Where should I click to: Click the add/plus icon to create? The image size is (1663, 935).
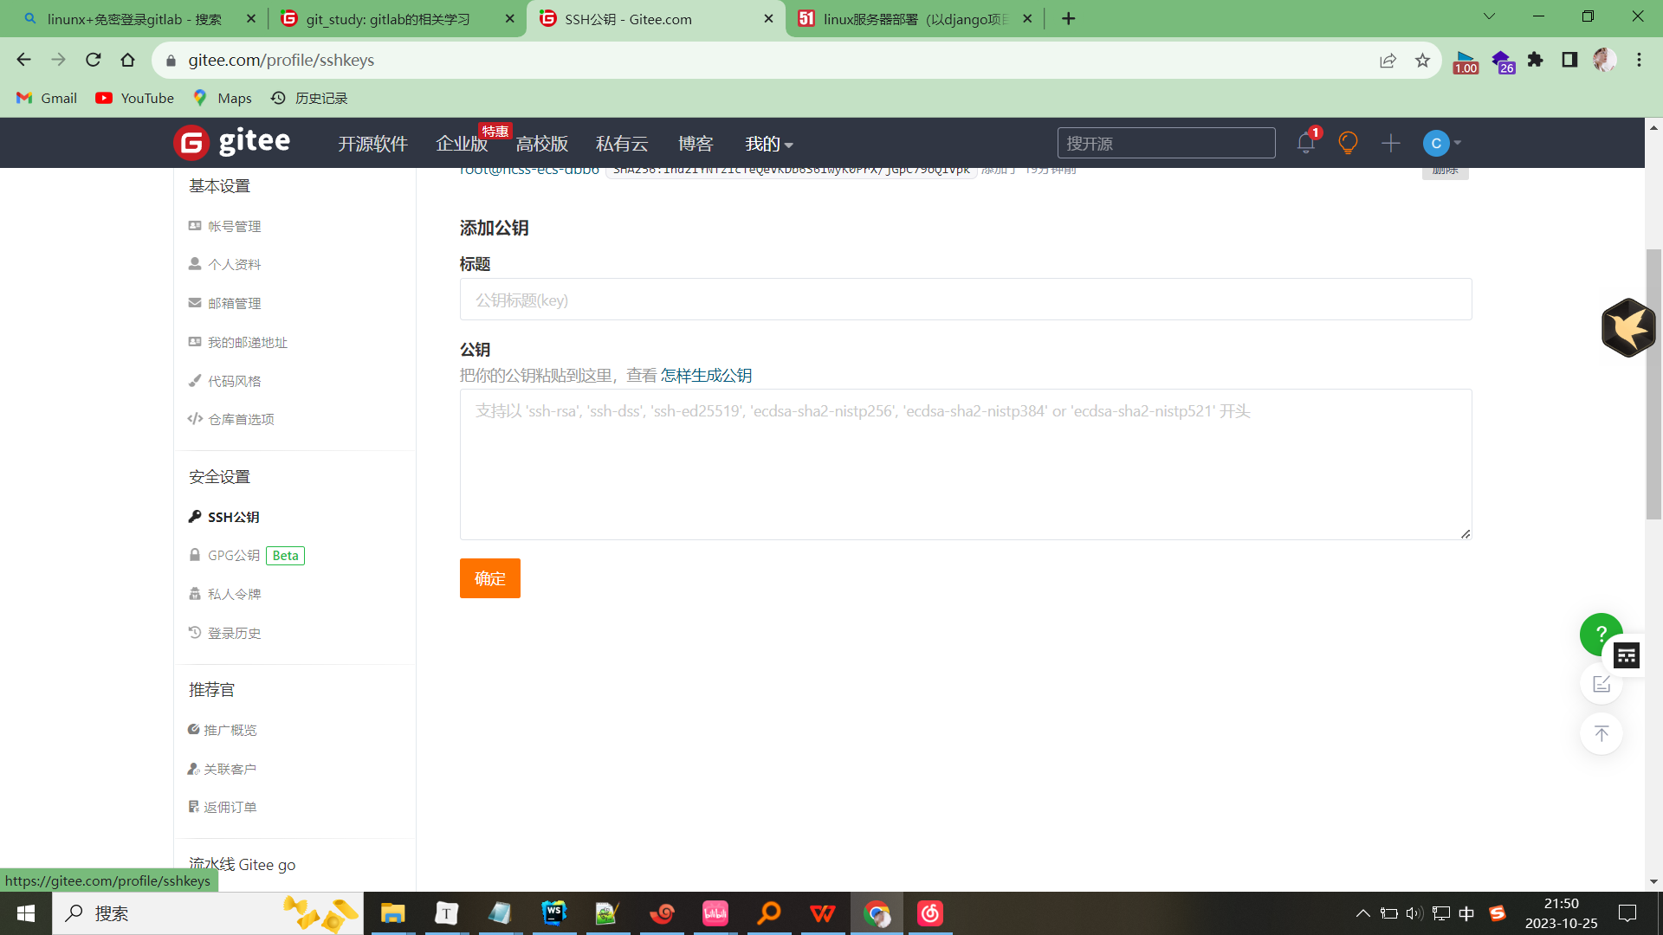1391,142
